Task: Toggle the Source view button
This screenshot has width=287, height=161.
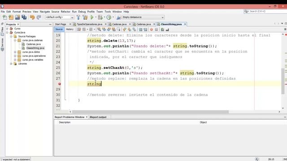Action: pos(59,29)
